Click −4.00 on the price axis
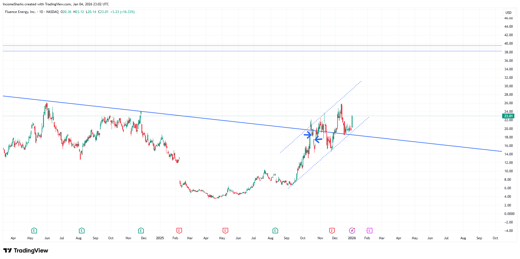Image resolution: width=520 pixels, height=259 pixels. 509,231
